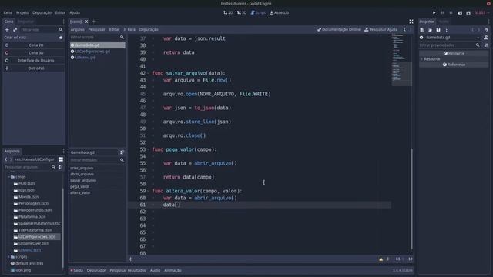The width and height of the screenshot is (493, 277).
Task: Load an existing resource in the Inspector
Action: pyautogui.click(x=430, y=30)
